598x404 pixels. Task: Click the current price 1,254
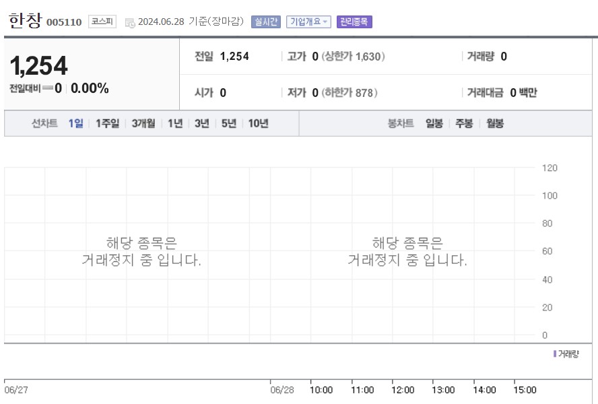point(39,65)
